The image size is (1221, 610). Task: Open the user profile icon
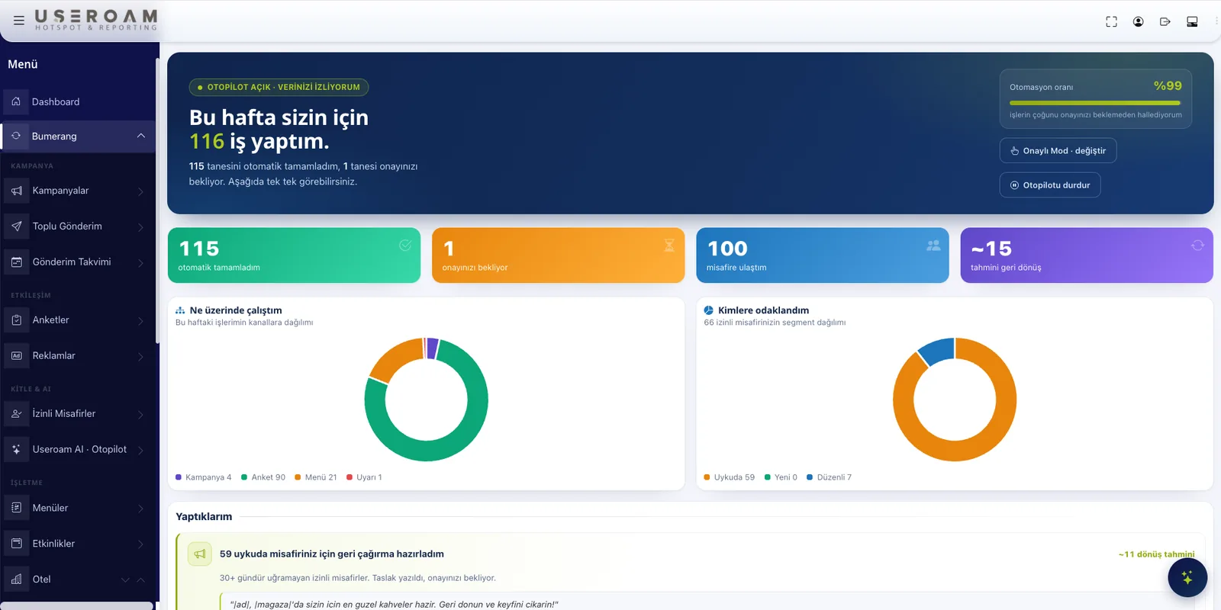pos(1138,21)
